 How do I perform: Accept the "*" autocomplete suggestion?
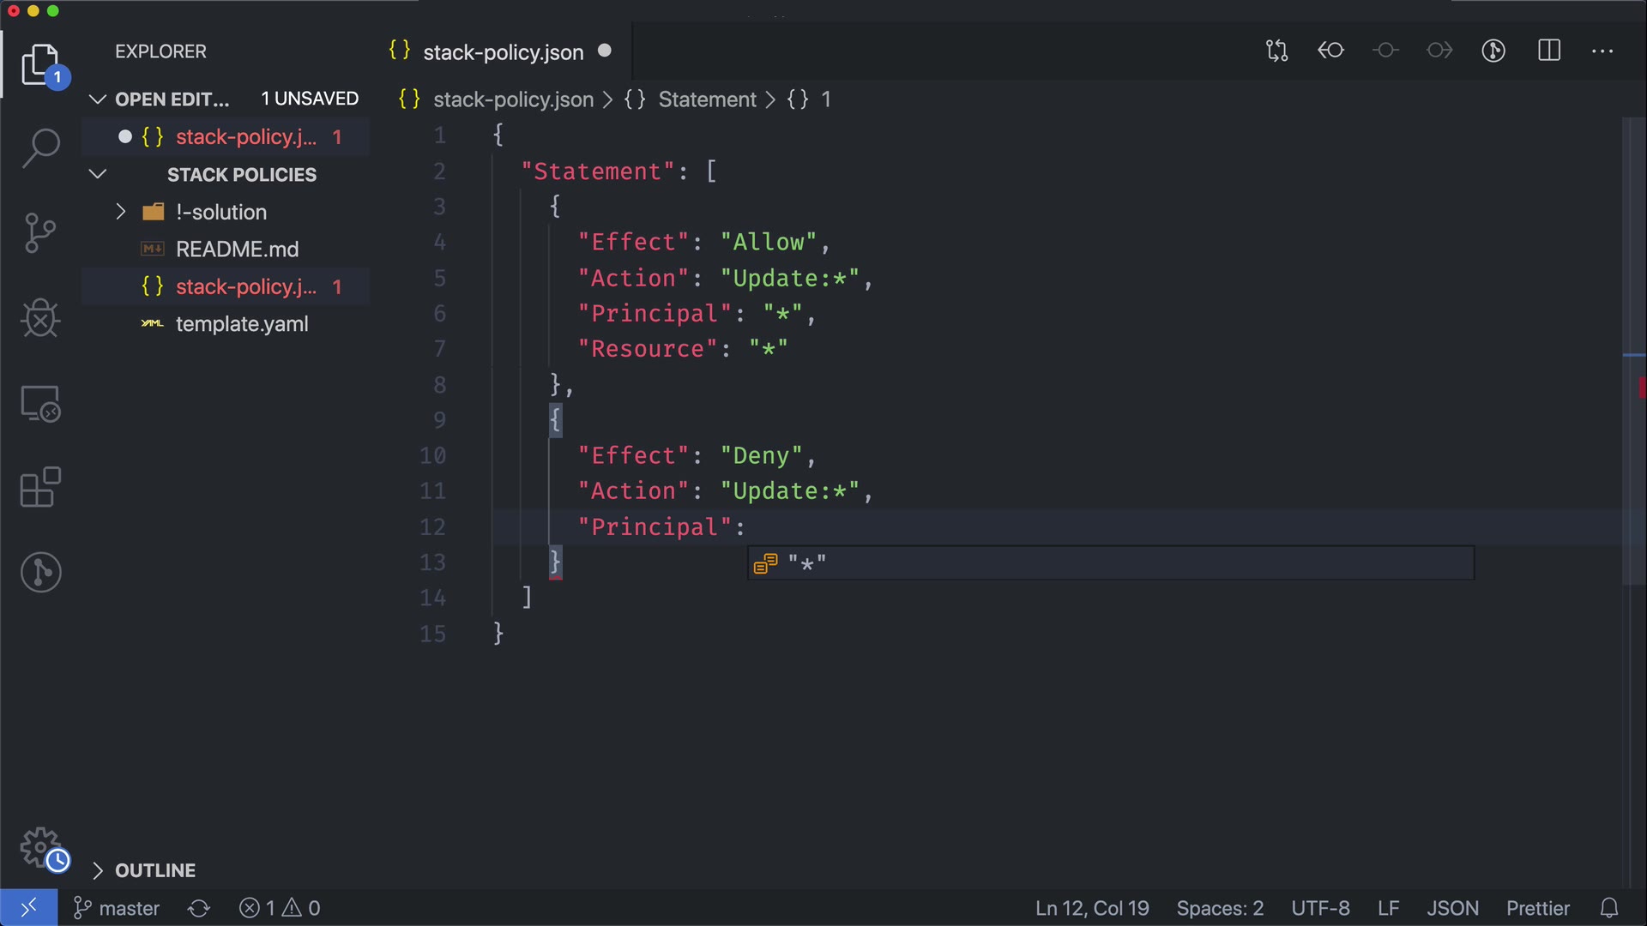tap(806, 563)
